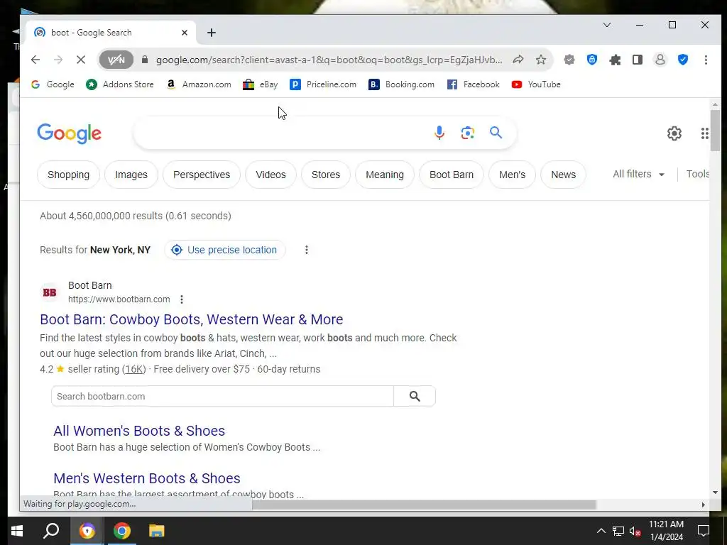Open File Explorer from the taskbar

coord(157,531)
